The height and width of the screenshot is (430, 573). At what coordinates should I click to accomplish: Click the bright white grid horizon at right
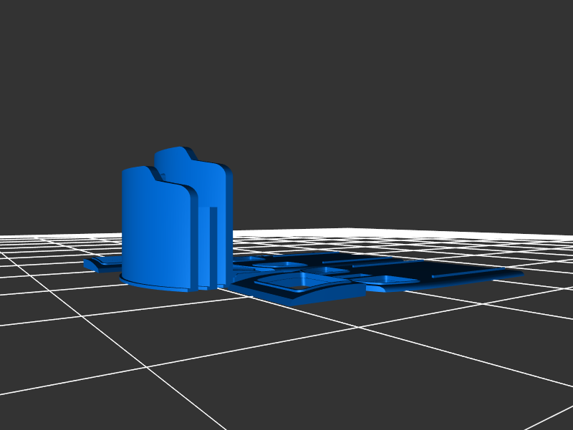coord(501,235)
